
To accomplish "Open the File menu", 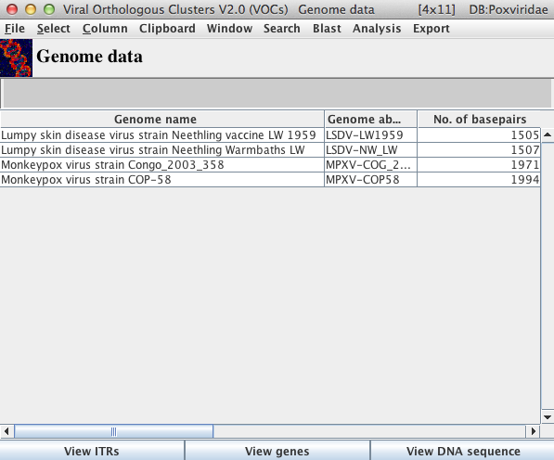I will 15,28.
